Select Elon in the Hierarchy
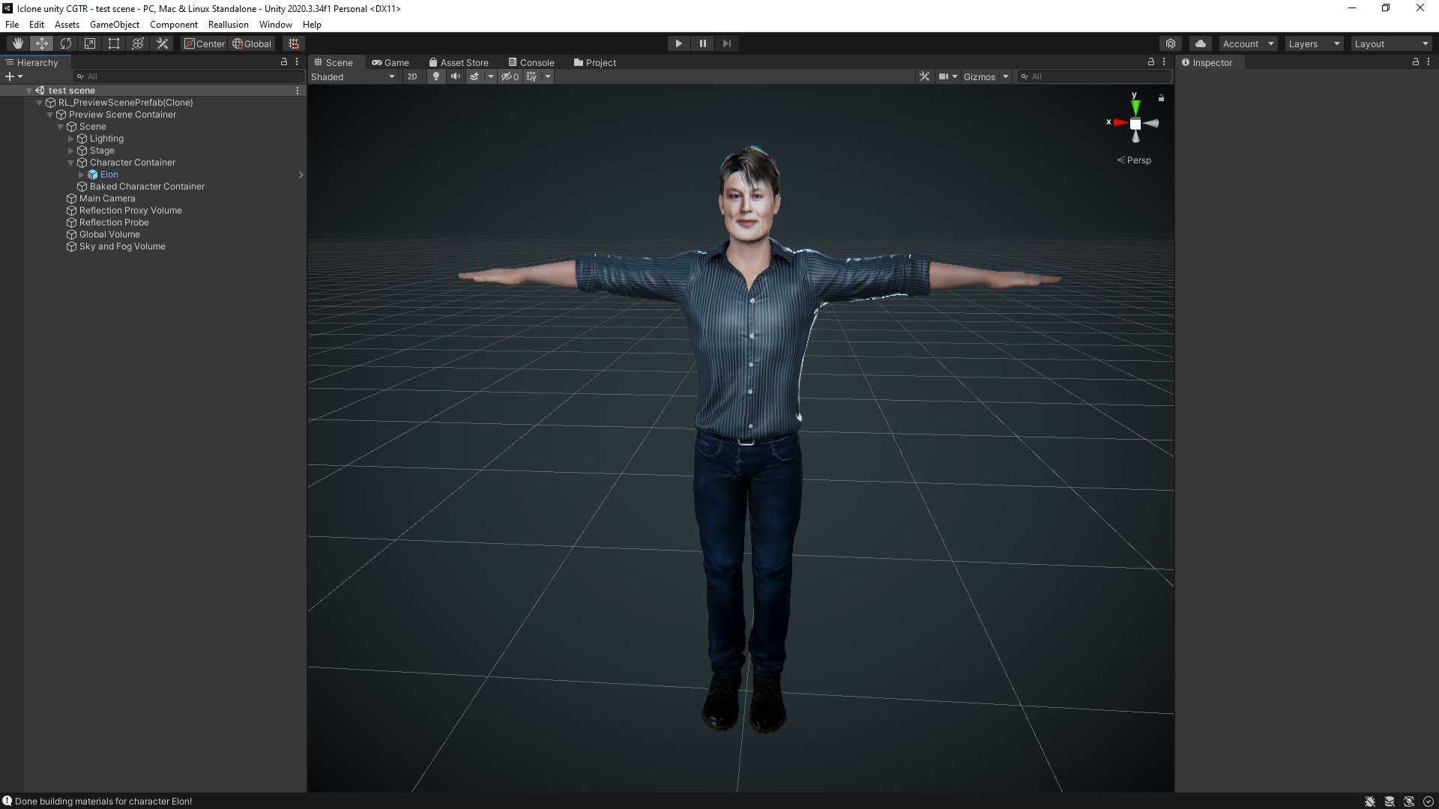The height and width of the screenshot is (809, 1439). (109, 175)
